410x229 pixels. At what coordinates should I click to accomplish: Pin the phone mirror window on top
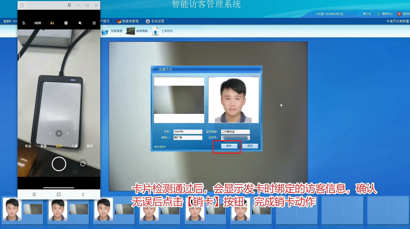tap(69, 5)
